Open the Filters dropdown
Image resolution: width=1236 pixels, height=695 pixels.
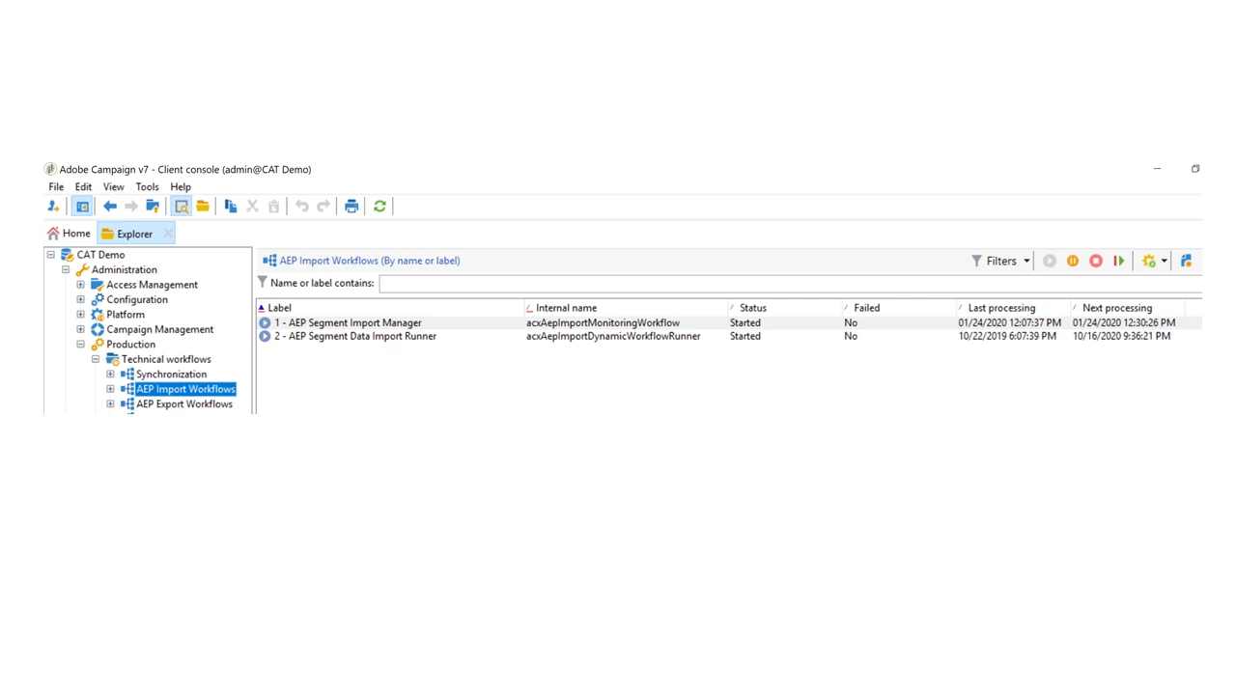click(1000, 261)
